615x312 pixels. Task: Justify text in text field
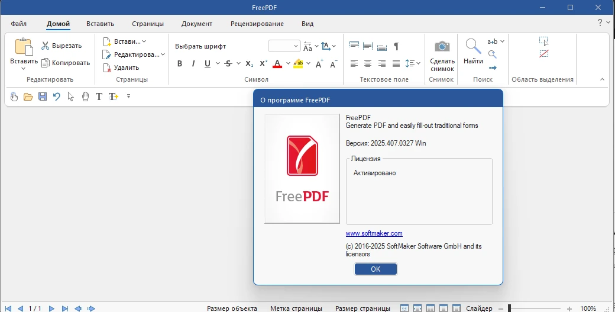point(396,63)
